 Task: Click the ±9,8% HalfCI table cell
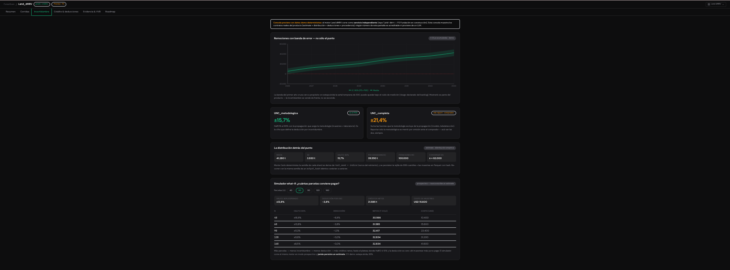(x=297, y=237)
